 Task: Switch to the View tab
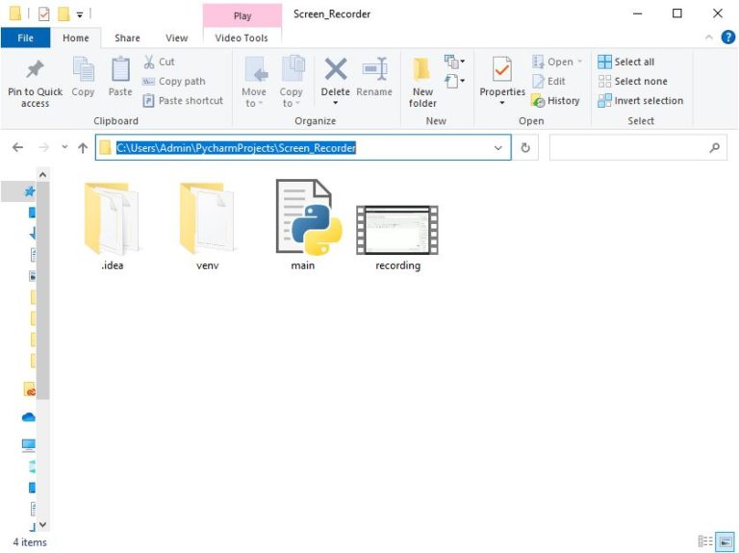click(177, 38)
